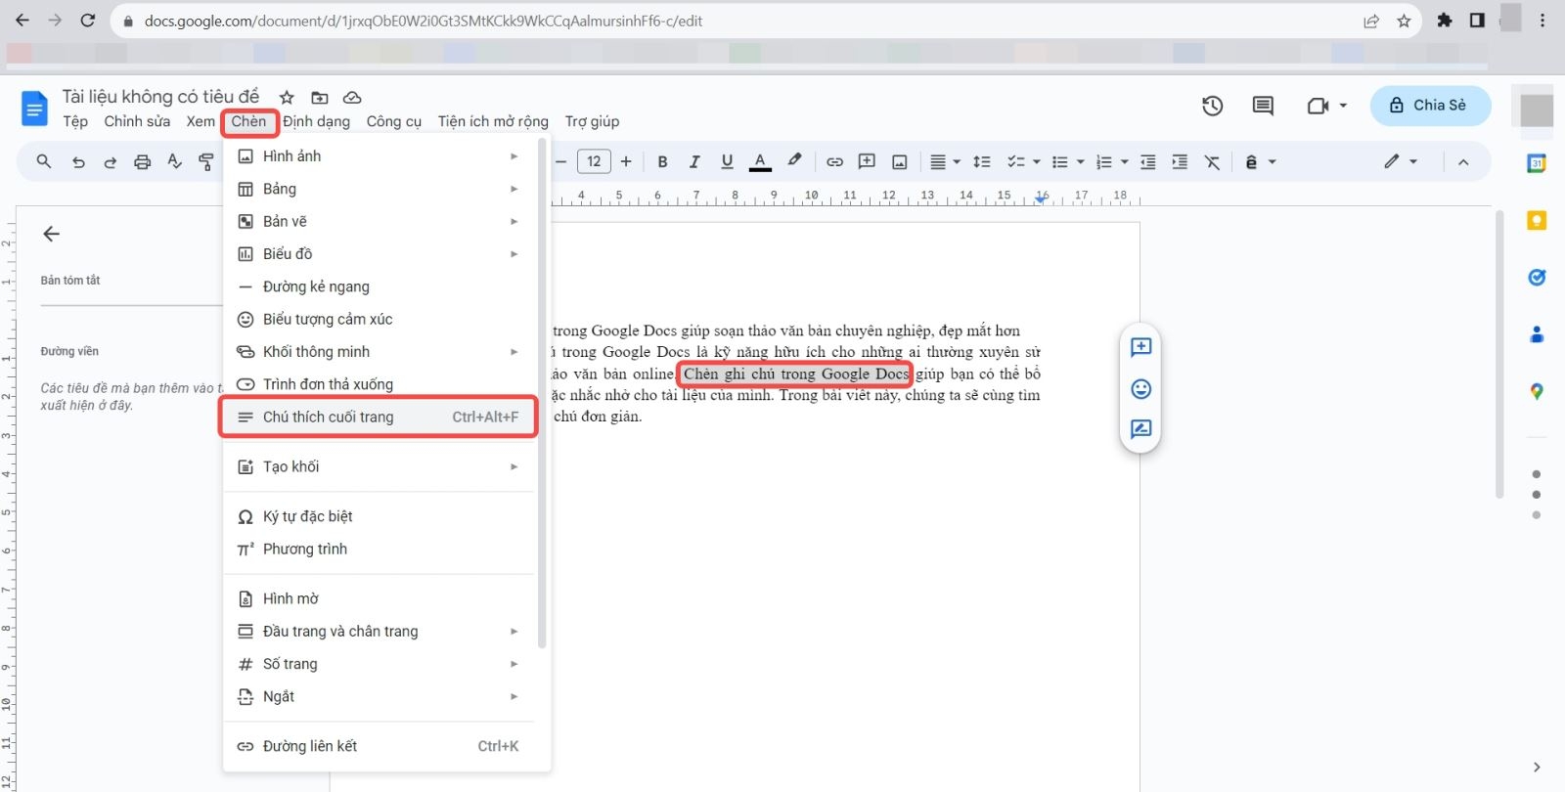The image size is (1565, 792).
Task: Open the numbered list dropdown
Action: (x=1112, y=162)
